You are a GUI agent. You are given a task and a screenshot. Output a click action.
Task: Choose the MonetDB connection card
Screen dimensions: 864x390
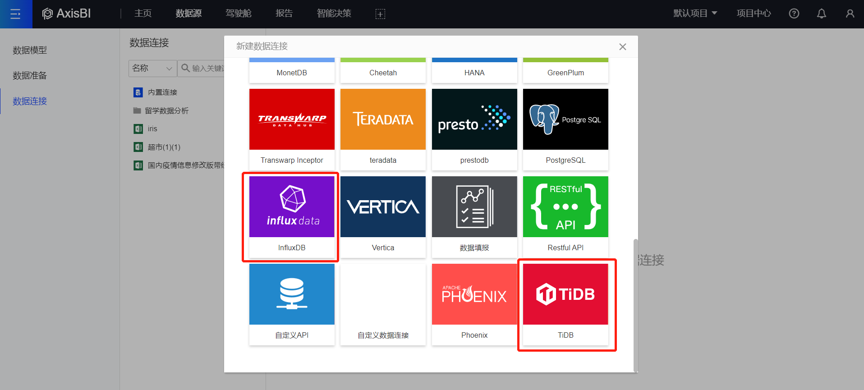[x=292, y=70]
